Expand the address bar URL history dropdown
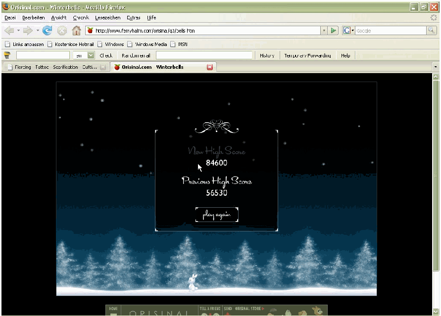 (x=324, y=31)
